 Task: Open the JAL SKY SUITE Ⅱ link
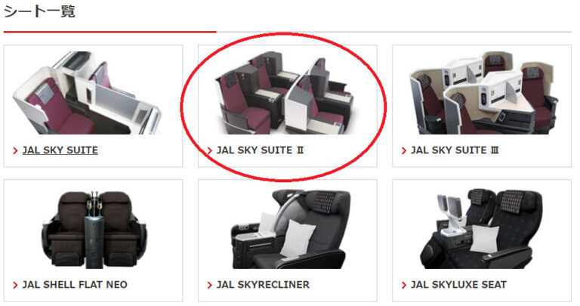[x=260, y=150]
